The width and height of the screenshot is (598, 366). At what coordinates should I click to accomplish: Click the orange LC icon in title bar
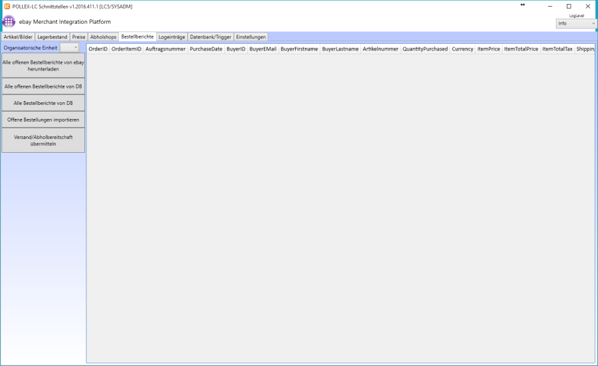[7, 6]
